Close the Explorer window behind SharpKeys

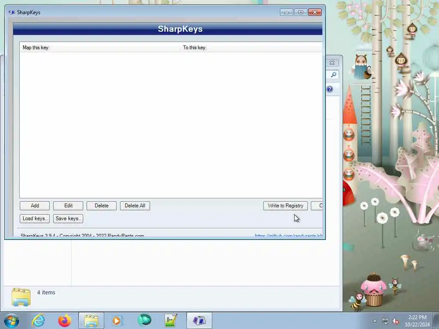point(332,63)
